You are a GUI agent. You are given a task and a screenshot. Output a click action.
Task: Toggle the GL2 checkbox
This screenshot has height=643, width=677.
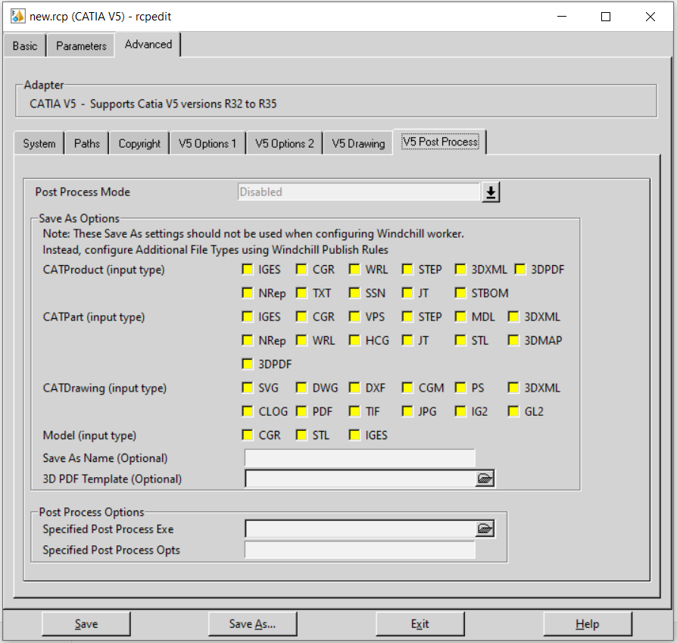513,411
